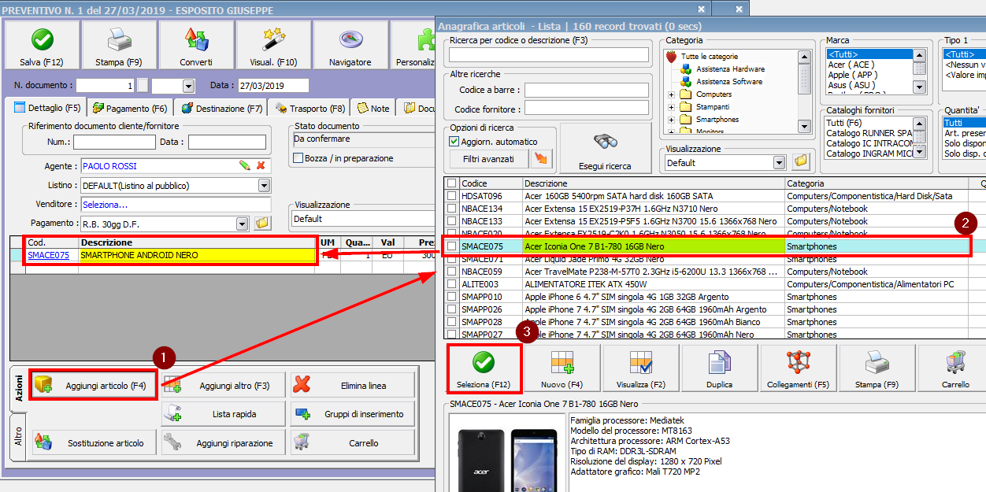Screen dimensions: 986x492
Task: Open Carrello in the Azioni panel
Action: (353, 442)
